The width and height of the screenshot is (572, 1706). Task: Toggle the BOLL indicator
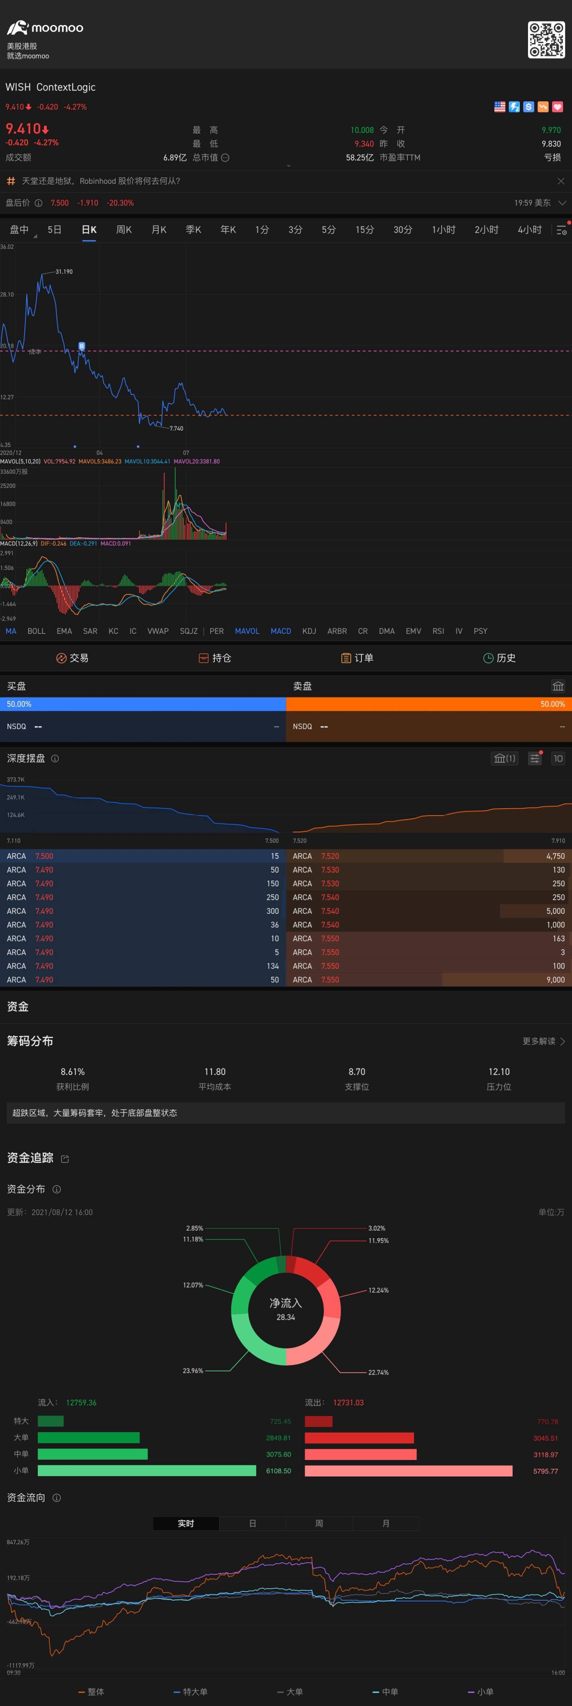[x=36, y=631]
